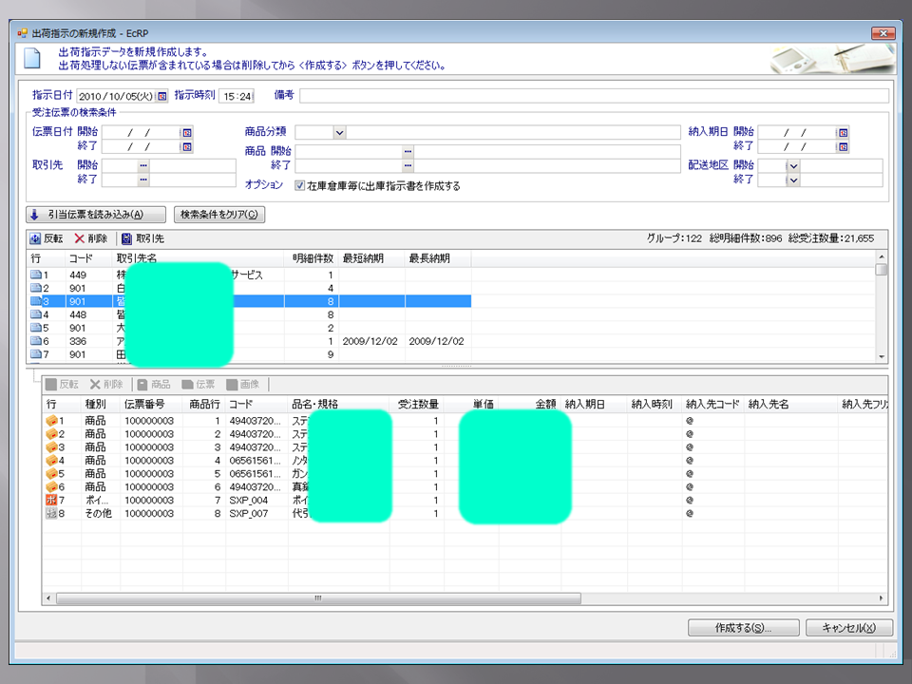The width and height of the screenshot is (912, 684).
Task: Select the 削除 icon above the customer list
Action: (x=79, y=240)
